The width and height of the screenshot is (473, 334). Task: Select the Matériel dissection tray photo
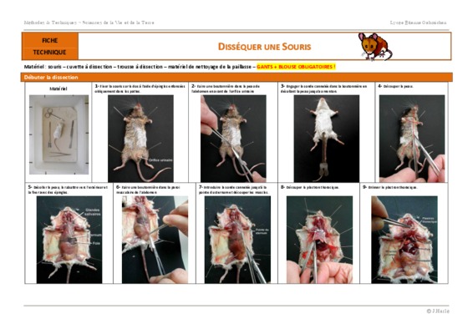tap(58, 134)
